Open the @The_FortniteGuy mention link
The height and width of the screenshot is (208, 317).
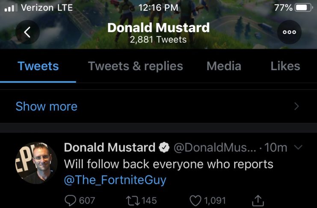click(x=115, y=180)
